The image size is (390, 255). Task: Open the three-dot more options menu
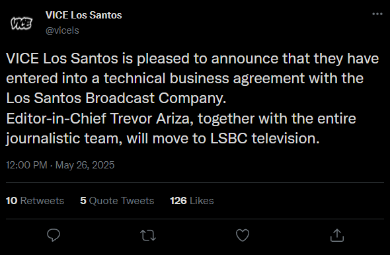coord(377,14)
